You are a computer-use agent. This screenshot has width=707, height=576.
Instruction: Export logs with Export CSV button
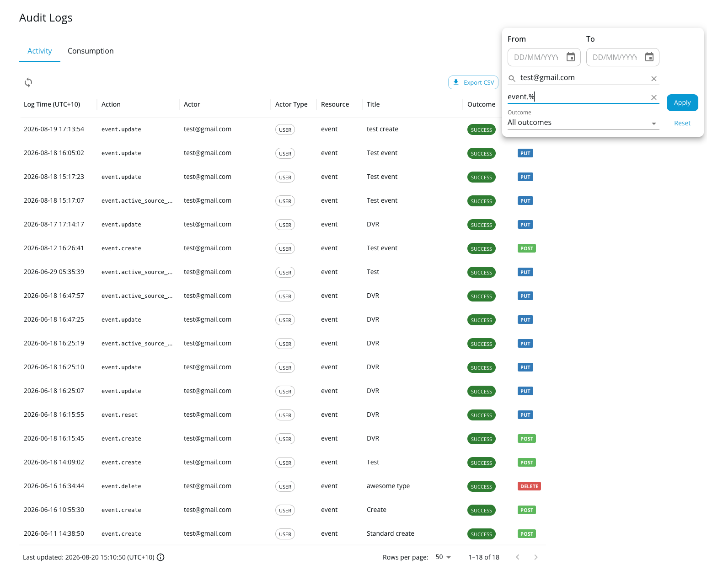473,82
